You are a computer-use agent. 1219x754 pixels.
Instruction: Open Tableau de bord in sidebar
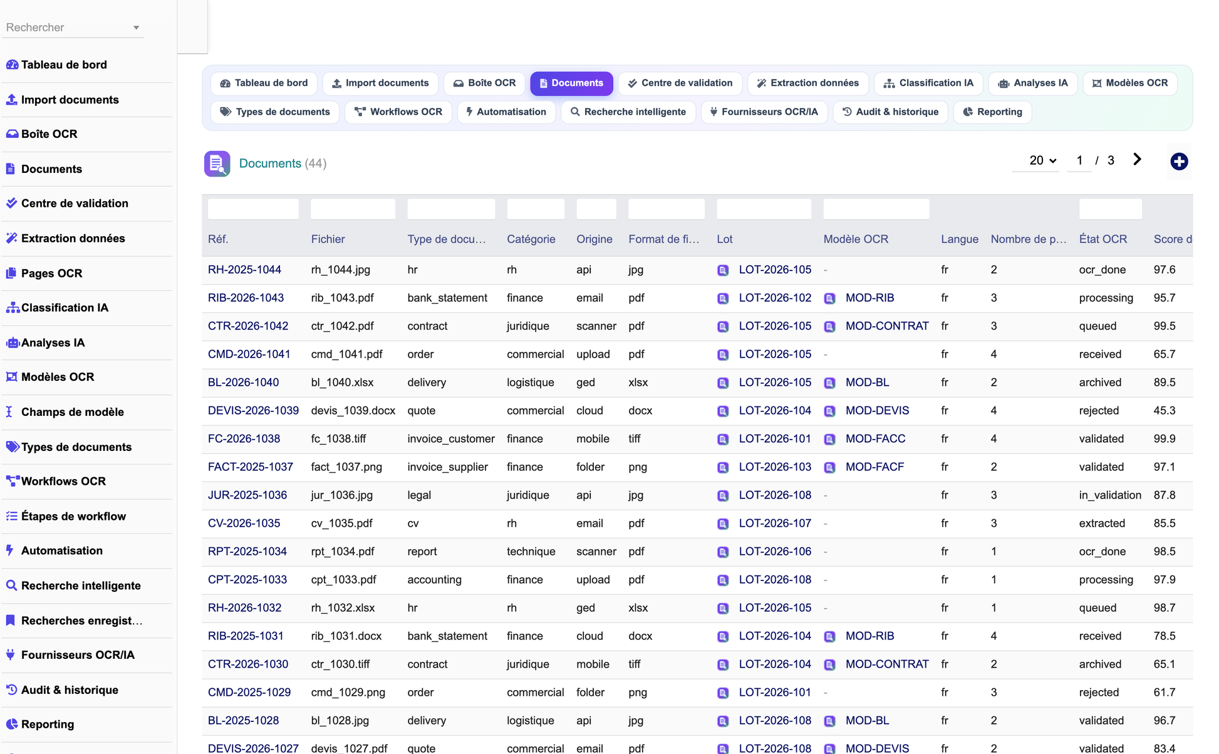point(64,65)
